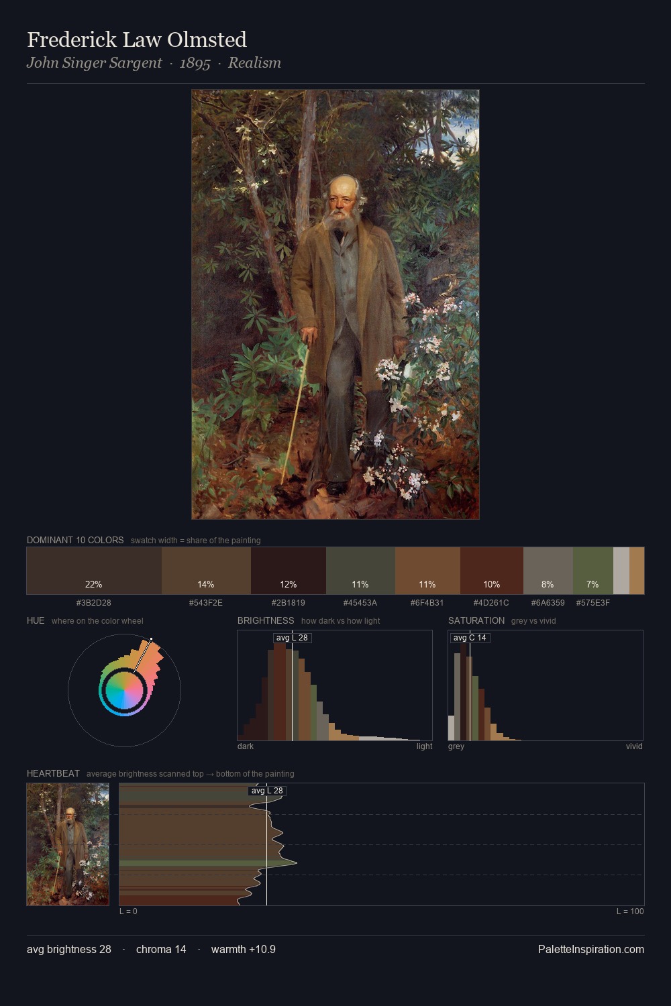The width and height of the screenshot is (671, 1006).
Task: Click the BRIGHTNESS section heading
Action: pyautogui.click(x=266, y=620)
